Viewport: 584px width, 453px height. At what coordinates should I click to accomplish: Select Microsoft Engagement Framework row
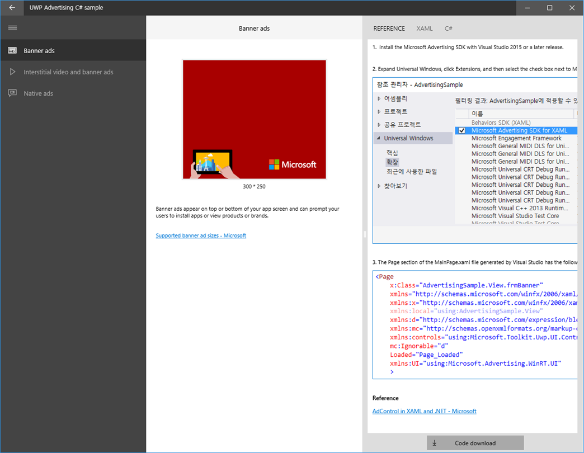(x=516, y=138)
